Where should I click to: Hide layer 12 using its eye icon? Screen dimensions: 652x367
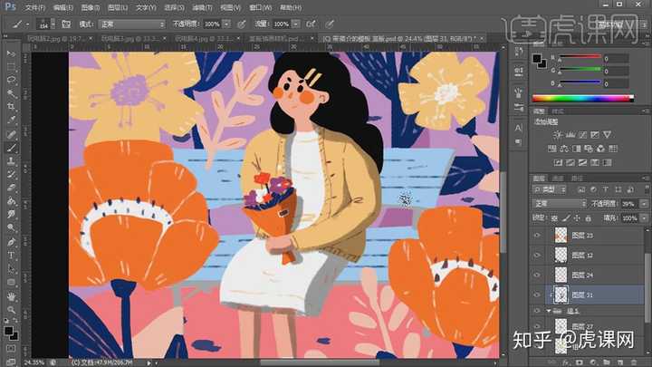click(537, 255)
